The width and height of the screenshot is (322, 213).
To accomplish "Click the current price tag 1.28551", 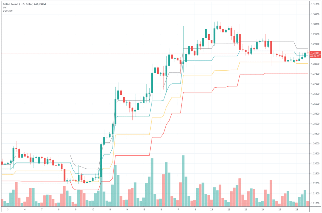I will (315, 53).
